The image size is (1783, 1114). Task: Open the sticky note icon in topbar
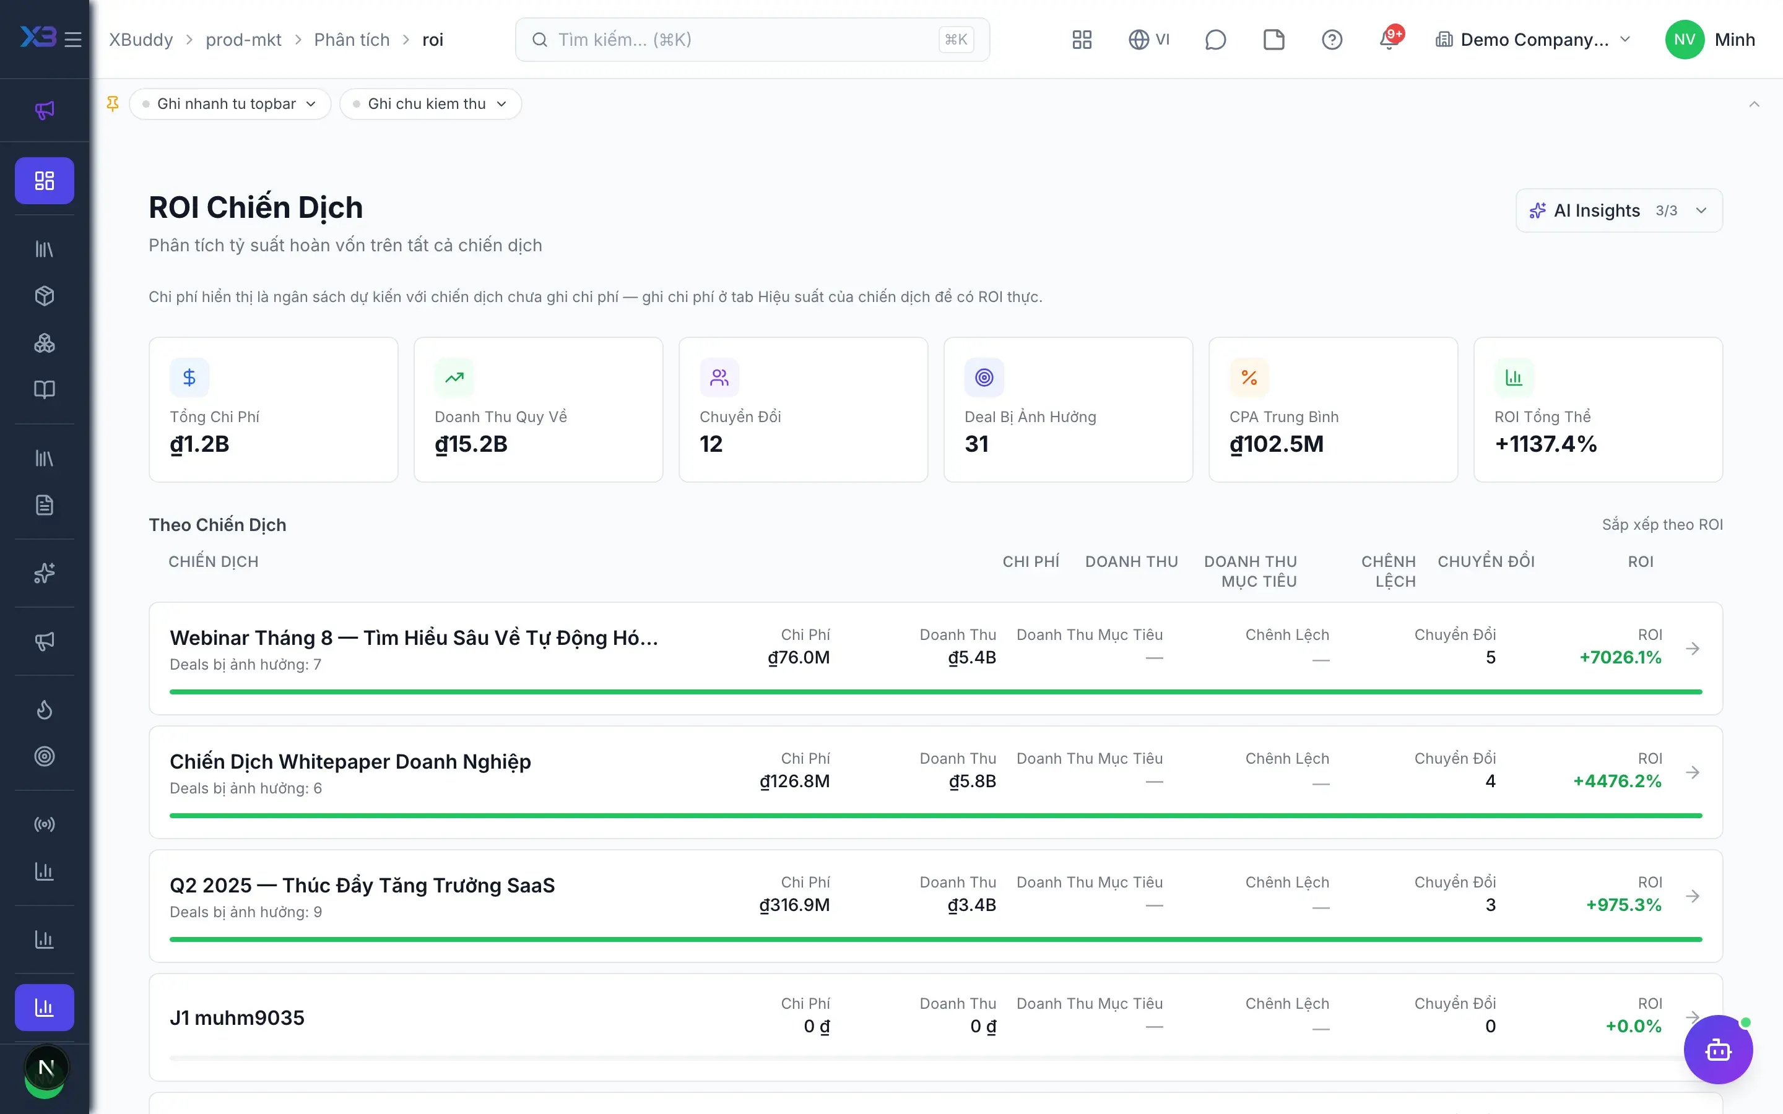click(x=1274, y=40)
